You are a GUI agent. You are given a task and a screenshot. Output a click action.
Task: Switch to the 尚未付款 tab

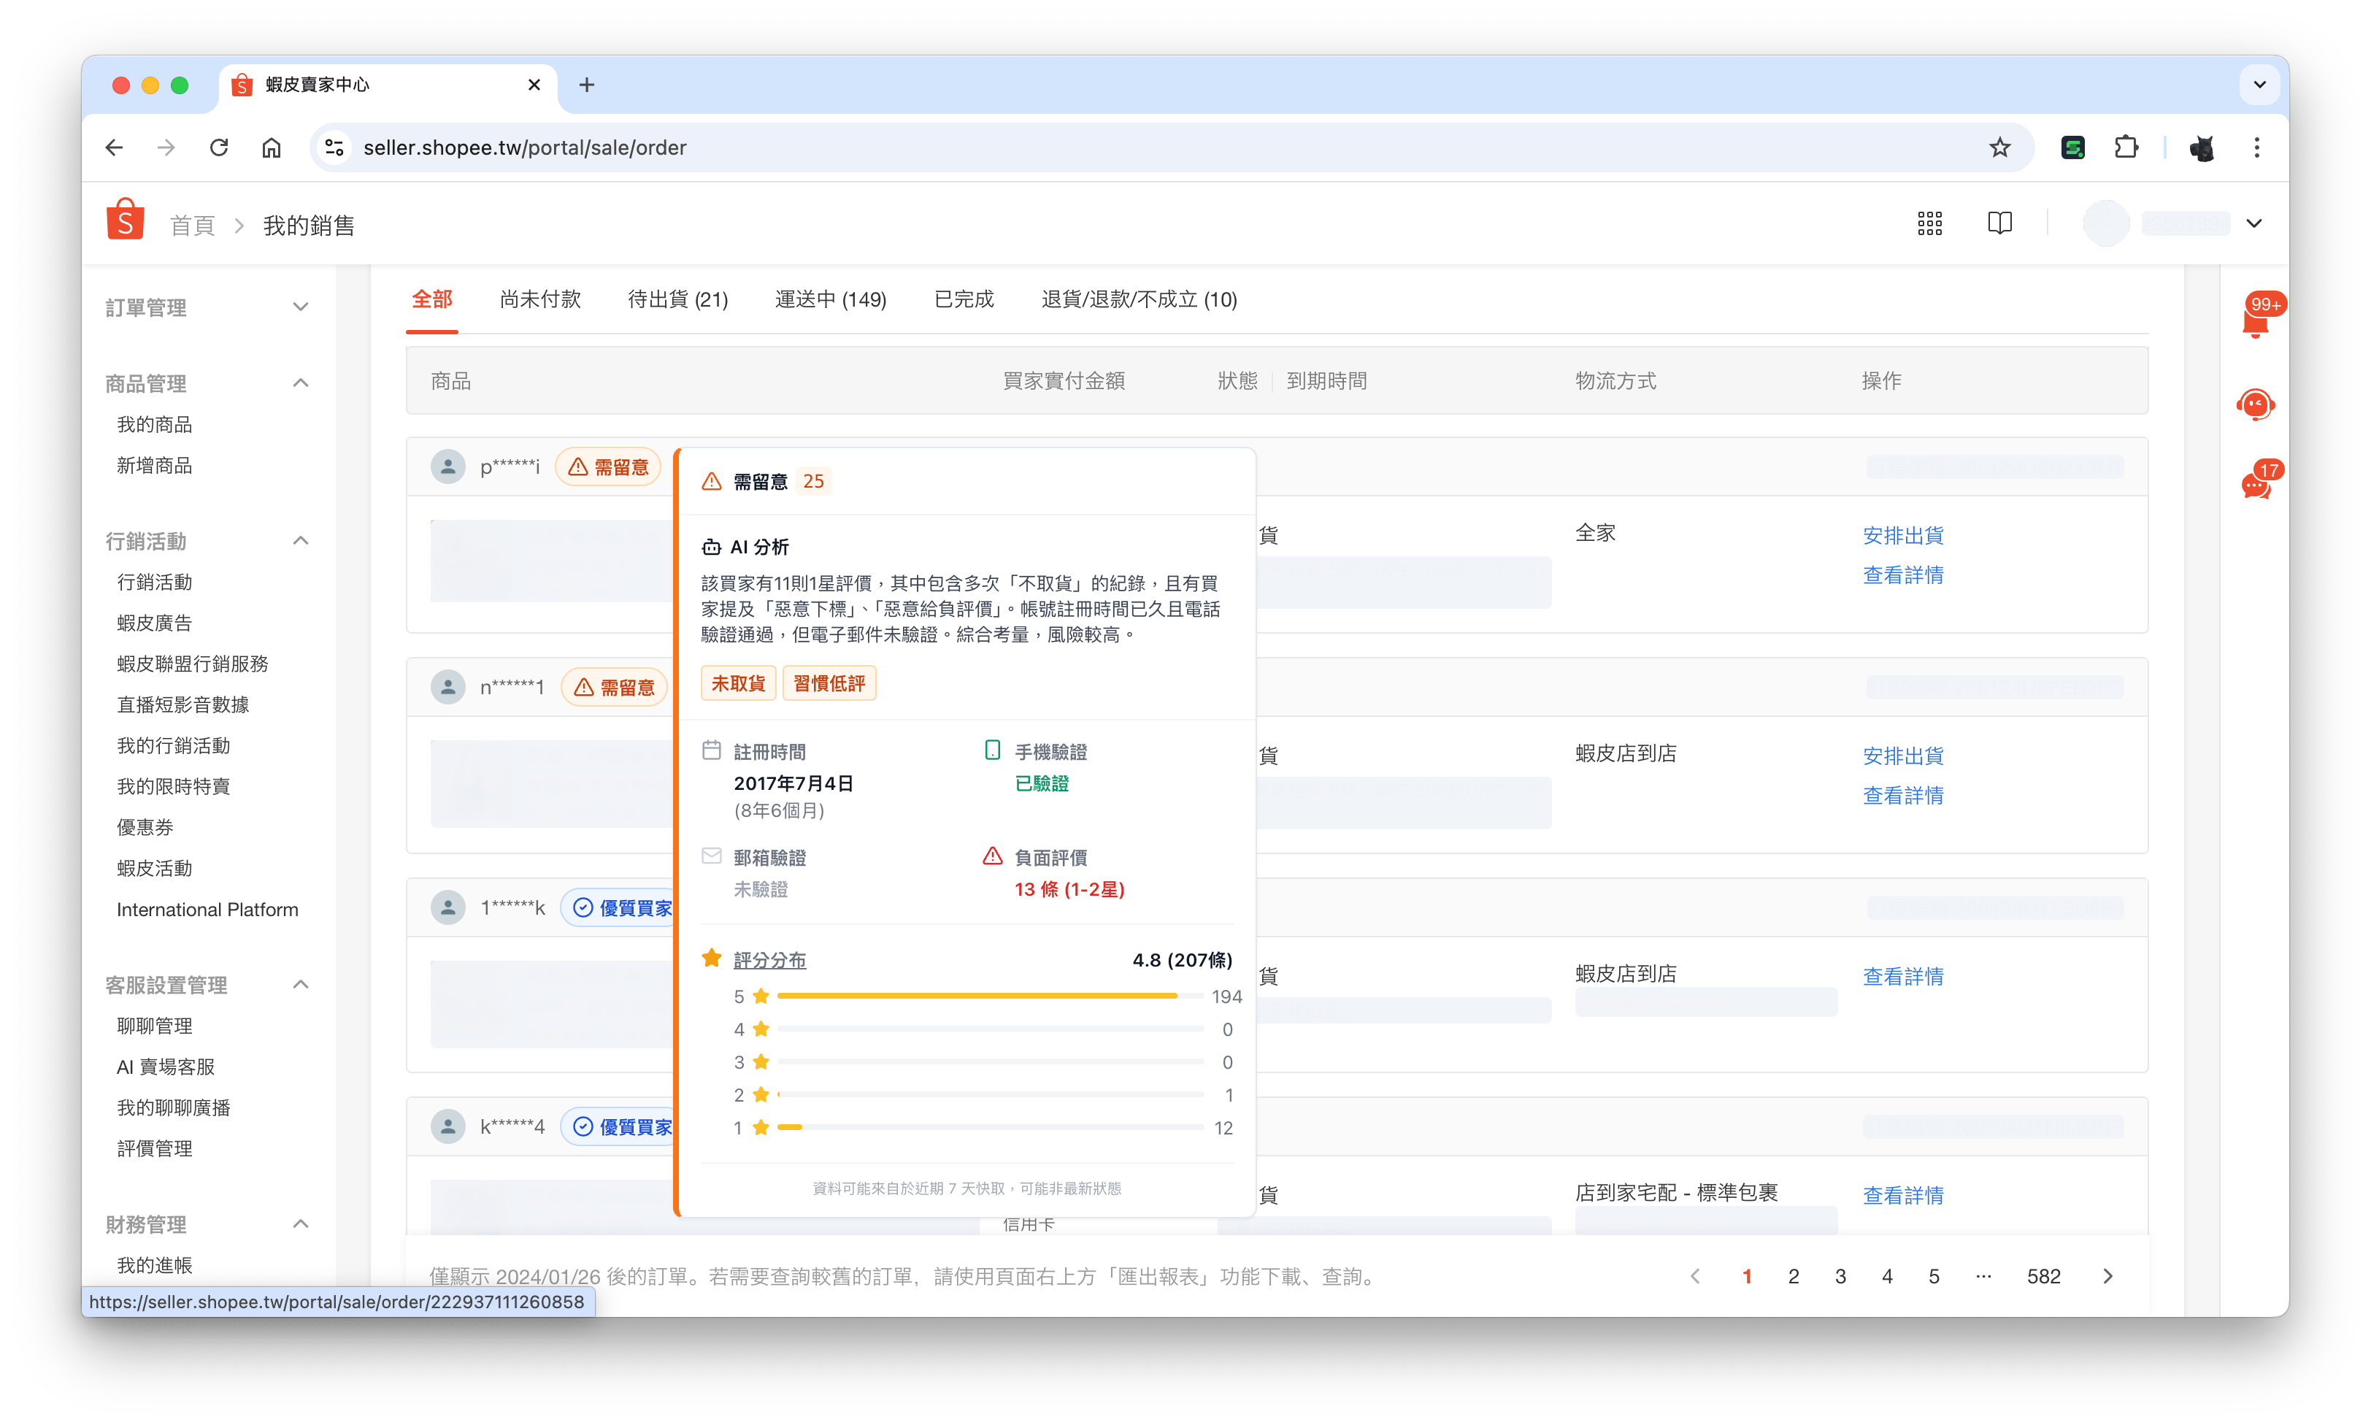(x=540, y=299)
